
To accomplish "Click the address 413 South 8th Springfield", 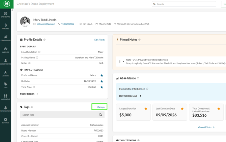I will [133, 24].
